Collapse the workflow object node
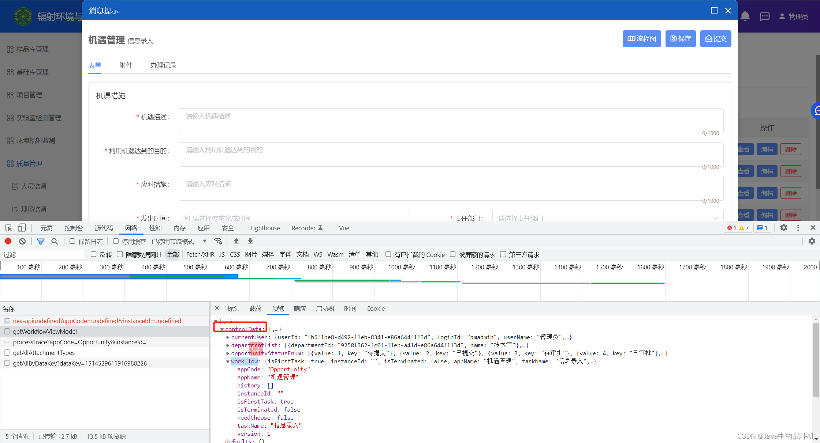Image resolution: width=820 pixels, height=443 pixels. click(228, 361)
